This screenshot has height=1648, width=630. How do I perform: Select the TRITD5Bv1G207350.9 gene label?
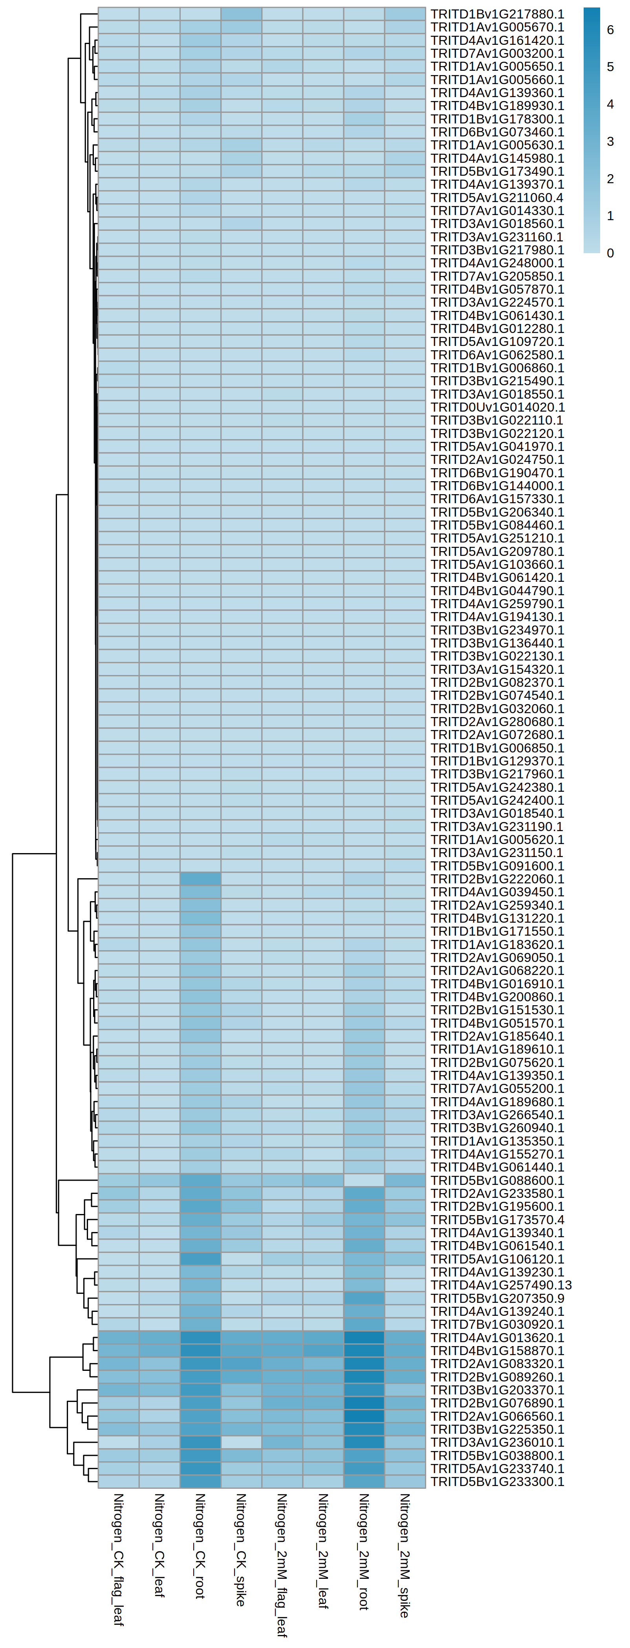pos(497,1298)
